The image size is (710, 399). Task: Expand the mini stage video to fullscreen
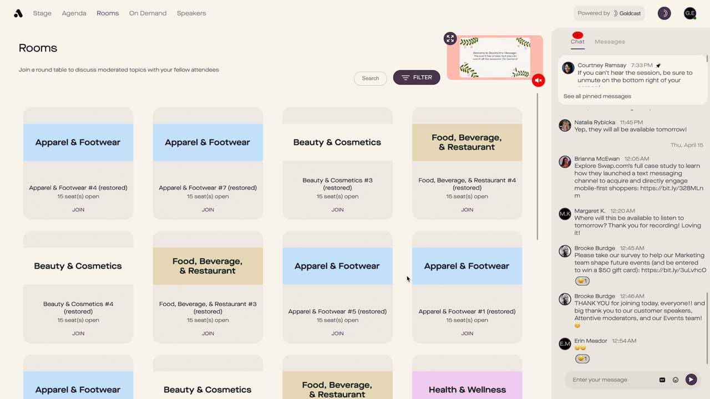coord(450,38)
